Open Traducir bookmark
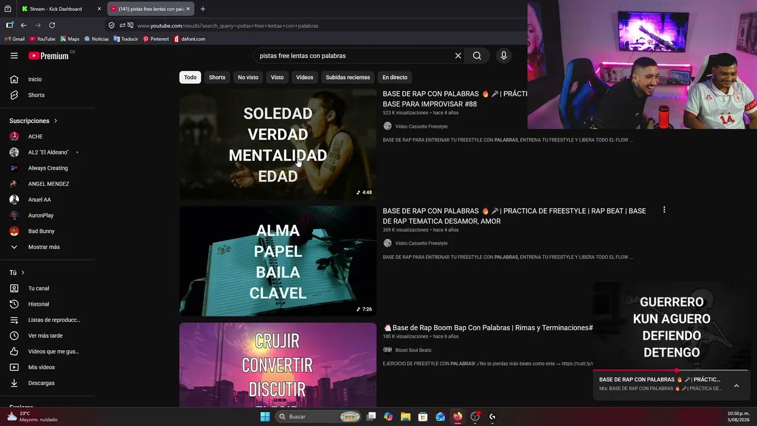Viewport: 757px width, 426px height. [126, 39]
